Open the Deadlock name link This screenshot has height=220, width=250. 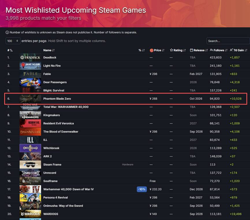point(50,57)
